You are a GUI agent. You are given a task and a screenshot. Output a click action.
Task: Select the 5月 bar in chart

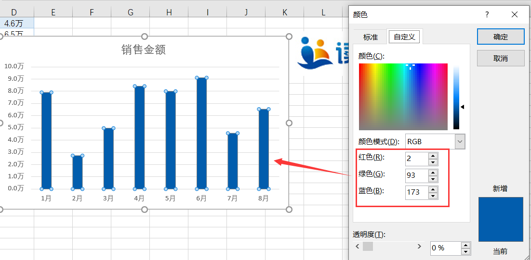point(171,140)
